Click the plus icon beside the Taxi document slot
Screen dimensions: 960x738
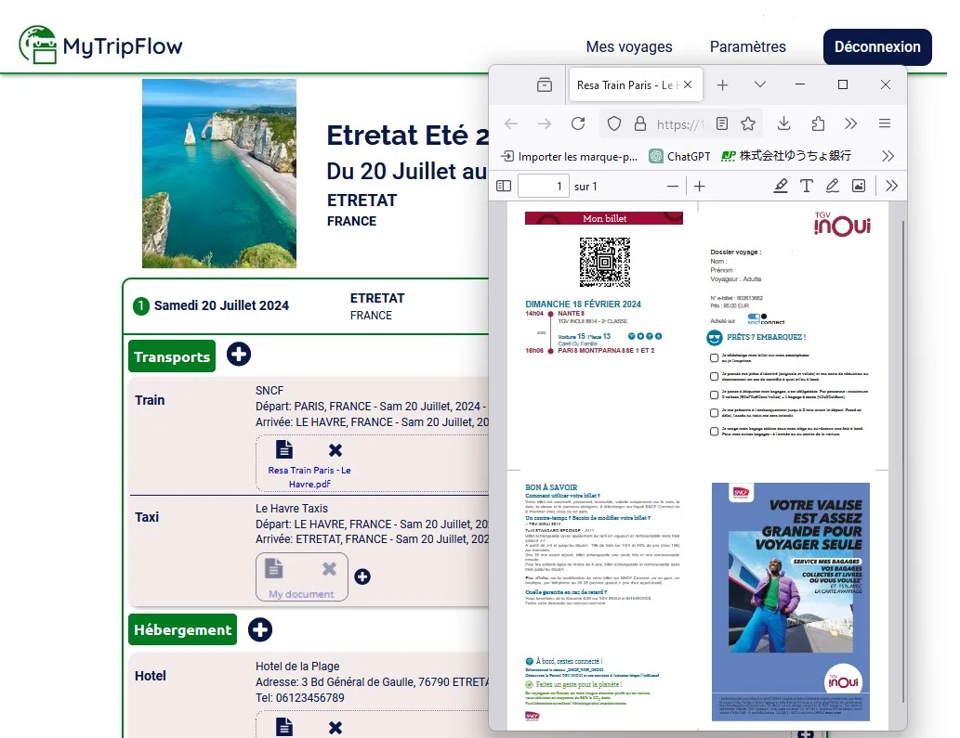[x=362, y=576]
